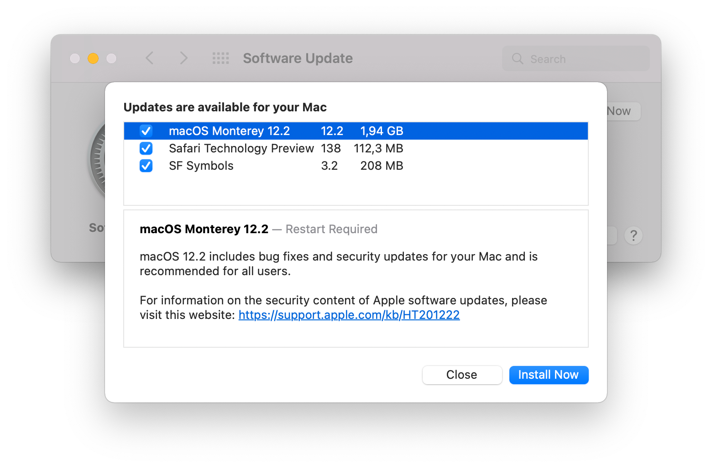Image resolution: width=712 pixels, height=470 pixels.
Task: Dismiss the dialog with the Close button
Action: 461,375
